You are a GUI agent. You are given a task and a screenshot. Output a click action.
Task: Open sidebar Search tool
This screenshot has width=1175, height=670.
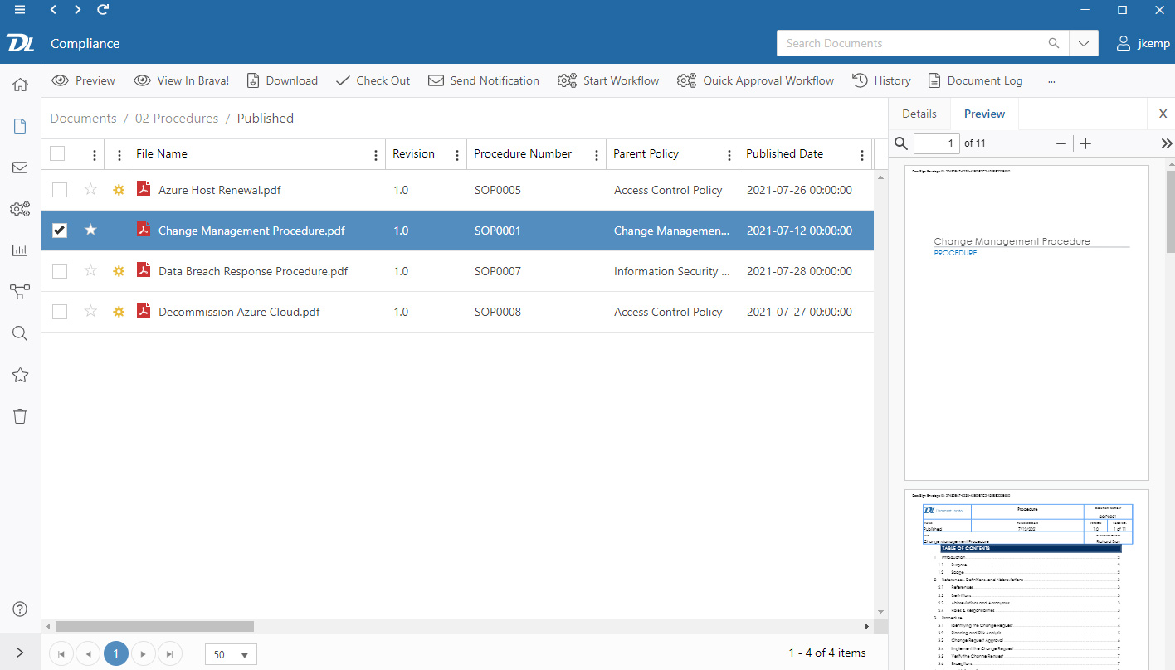19,333
